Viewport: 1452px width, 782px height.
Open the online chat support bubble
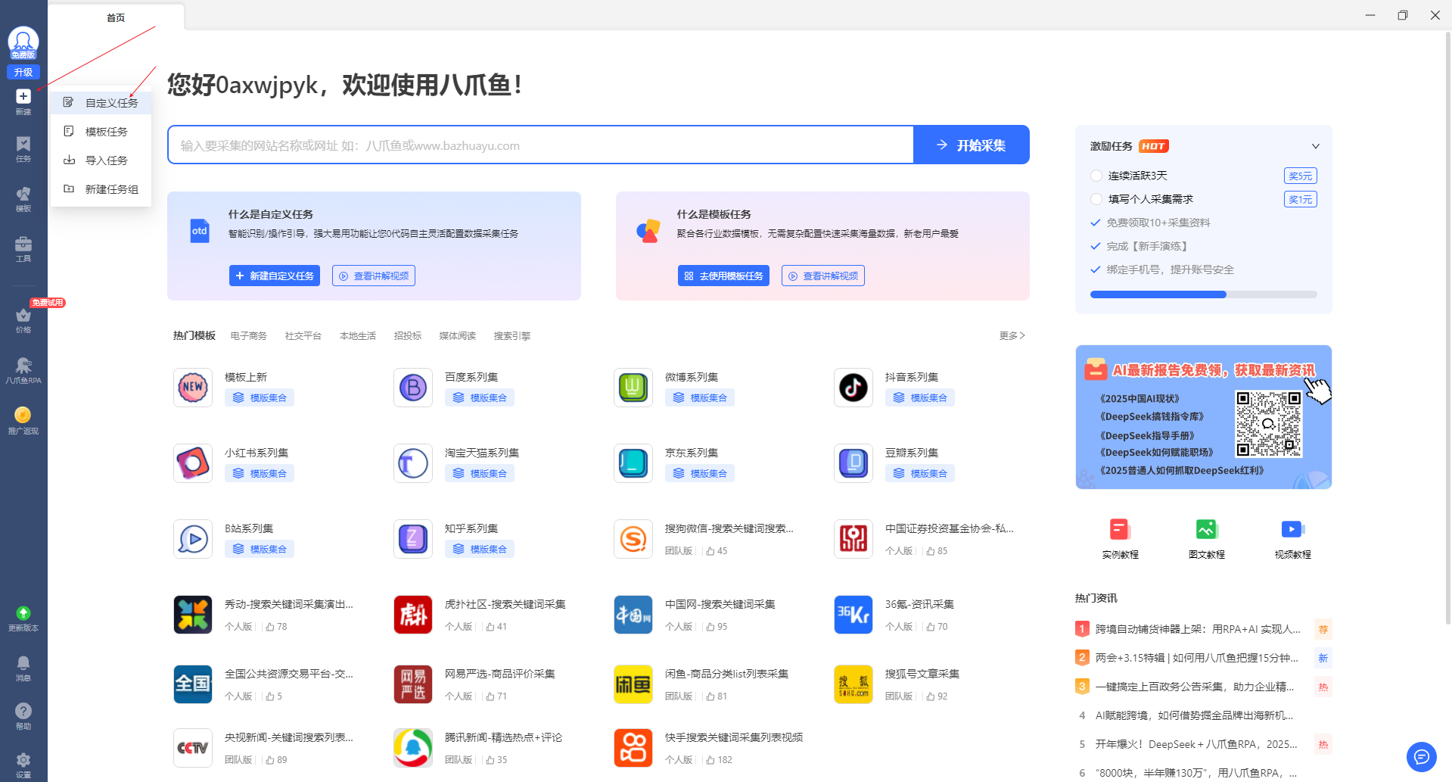click(x=1422, y=756)
